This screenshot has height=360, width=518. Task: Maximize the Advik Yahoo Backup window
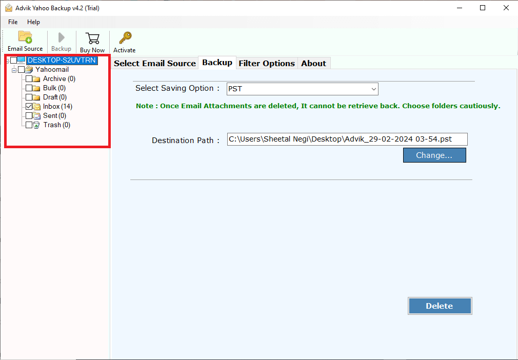[483, 8]
